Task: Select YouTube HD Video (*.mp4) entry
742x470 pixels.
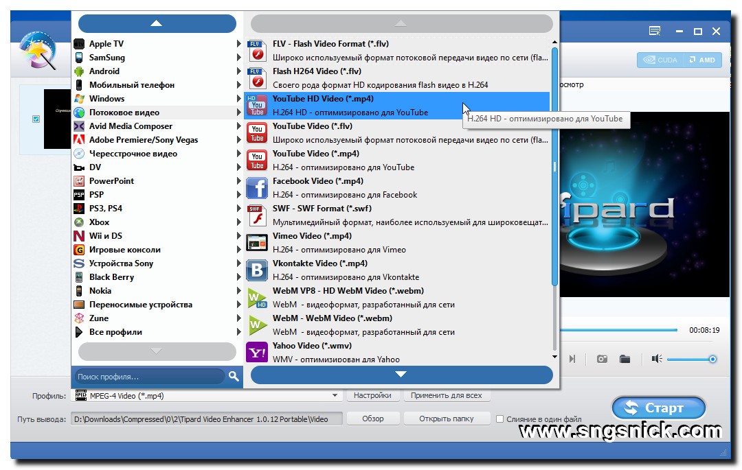Action: [397, 106]
